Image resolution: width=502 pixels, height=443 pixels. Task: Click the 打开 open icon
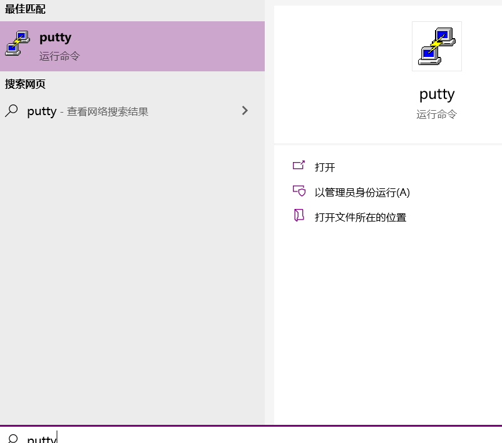[x=299, y=165]
